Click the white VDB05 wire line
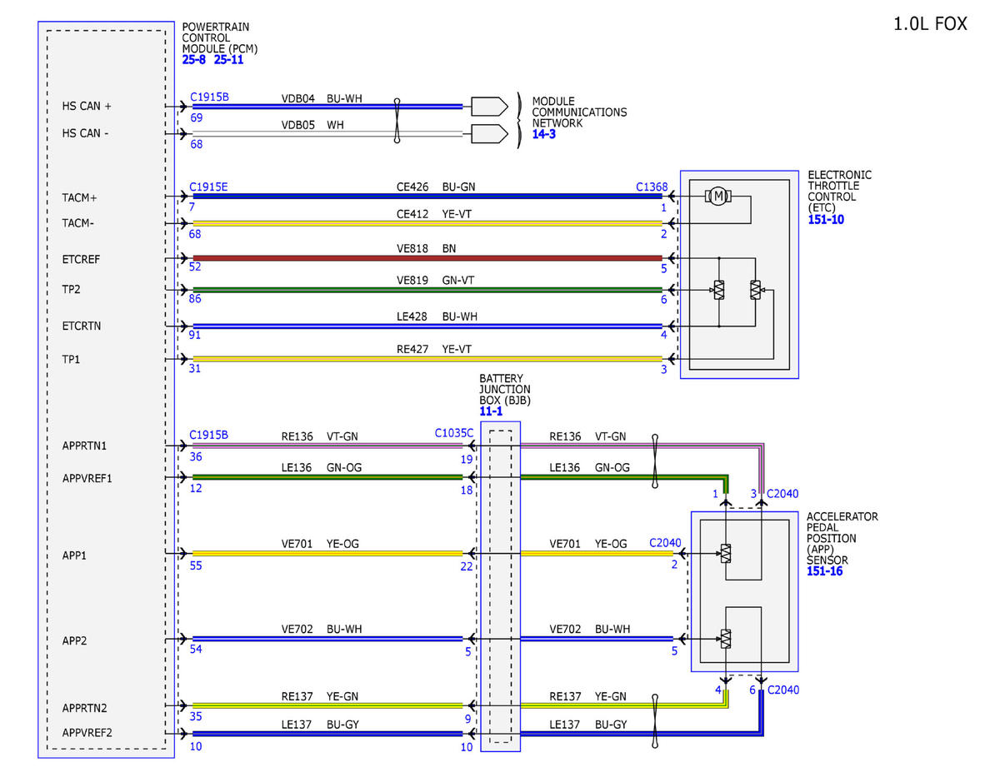Image resolution: width=1000 pixels, height=772 pixels. click(327, 133)
